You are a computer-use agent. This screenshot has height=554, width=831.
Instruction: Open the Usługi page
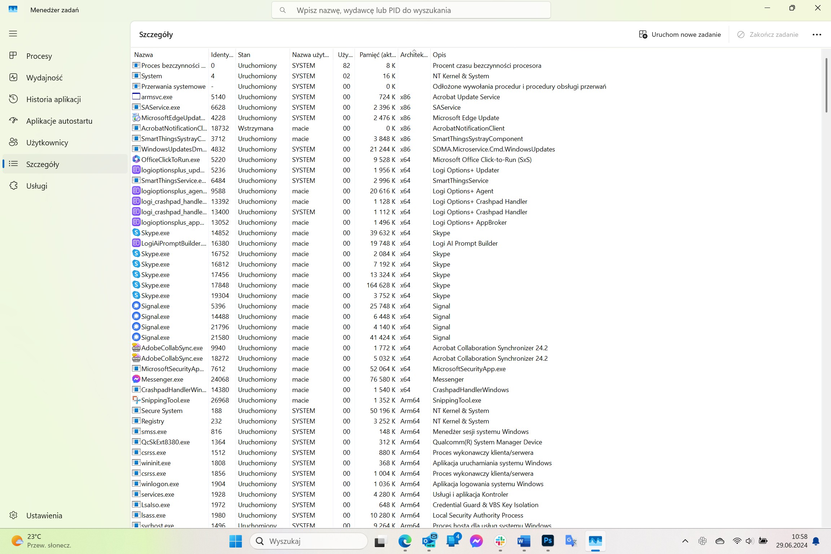coord(65,186)
